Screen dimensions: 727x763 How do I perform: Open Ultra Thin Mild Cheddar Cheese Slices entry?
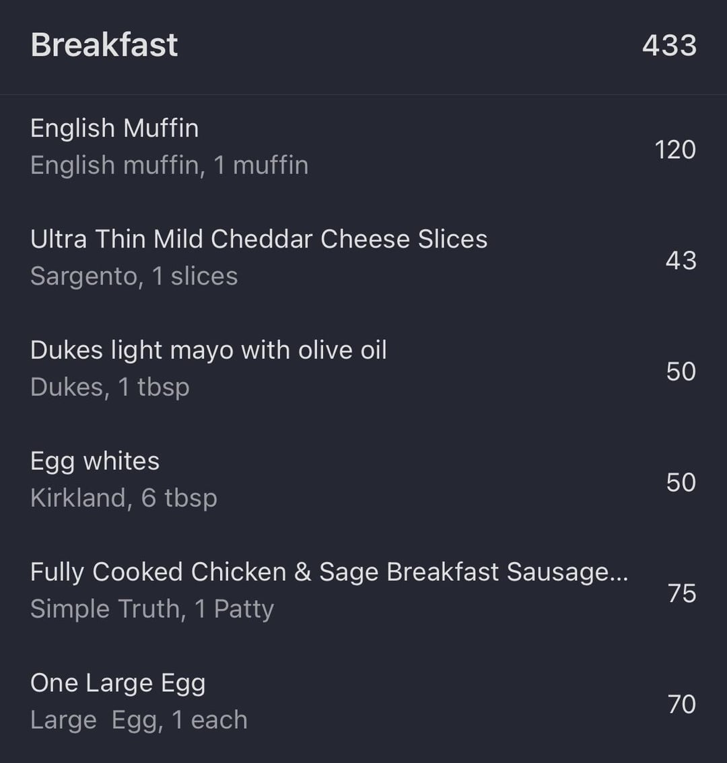258,239
